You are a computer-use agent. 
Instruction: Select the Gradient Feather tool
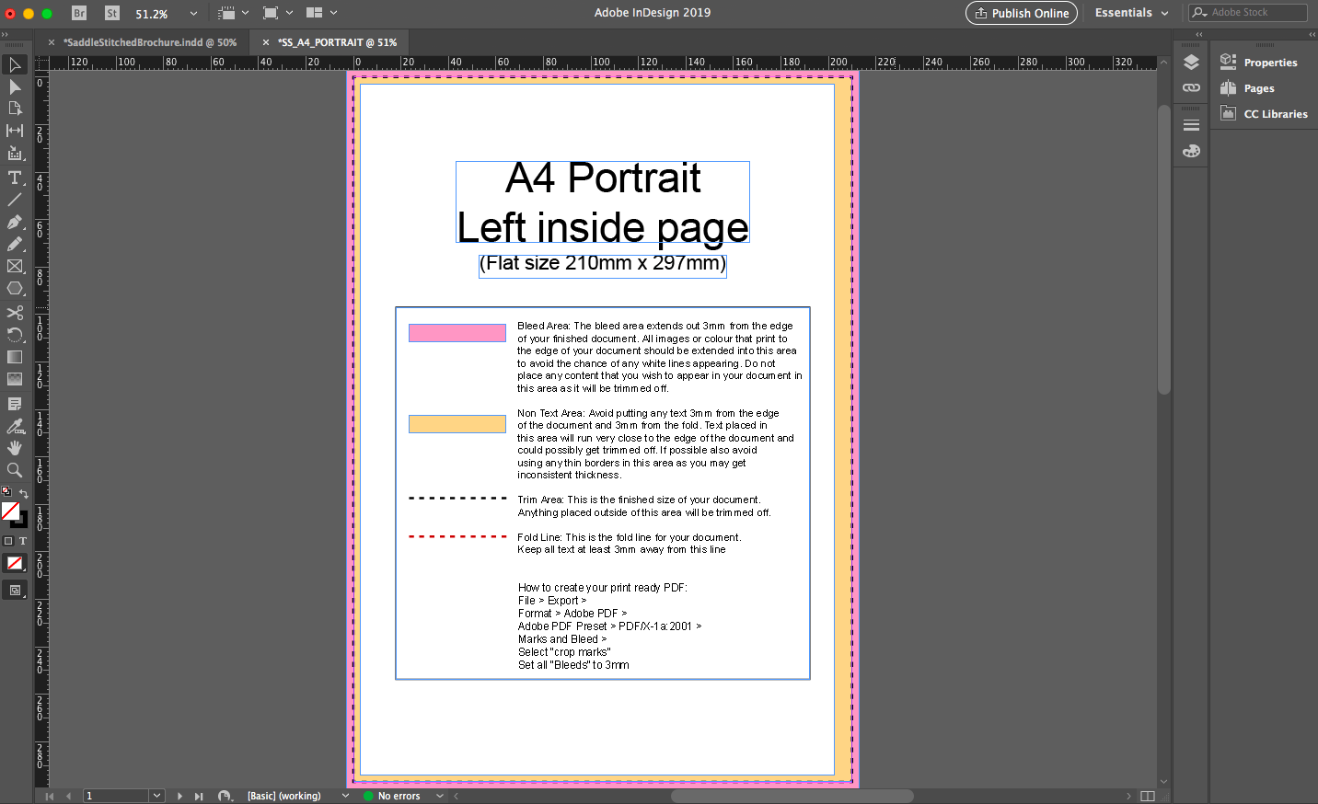15,379
